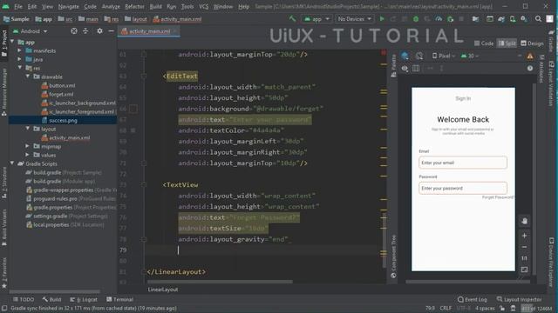Reset preview zoom to 1:1
This screenshot has width=558, height=313.
[x=524, y=258]
